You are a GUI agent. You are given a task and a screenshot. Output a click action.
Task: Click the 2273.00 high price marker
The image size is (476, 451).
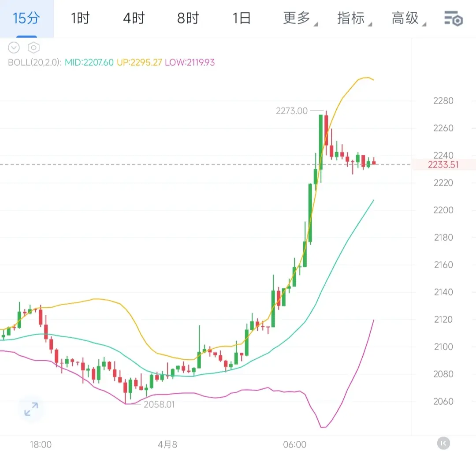(291, 111)
